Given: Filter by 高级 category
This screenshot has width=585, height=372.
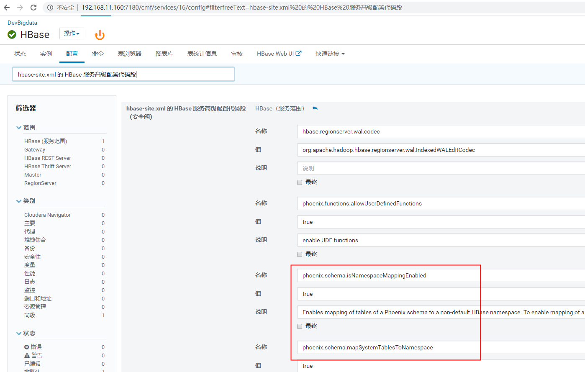Looking at the screenshot, I should click(x=30, y=315).
